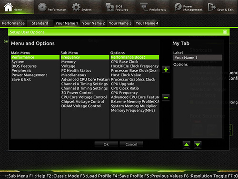Select Host/PCIe Clock Frequency option
This screenshot has width=238, height=179.
(135, 66)
